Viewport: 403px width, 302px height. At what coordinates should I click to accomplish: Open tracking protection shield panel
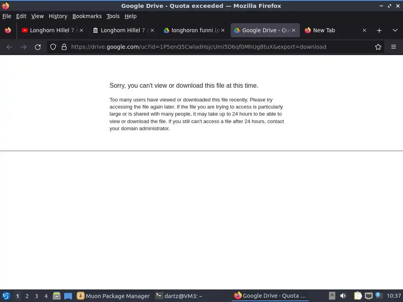pyautogui.click(x=53, y=47)
